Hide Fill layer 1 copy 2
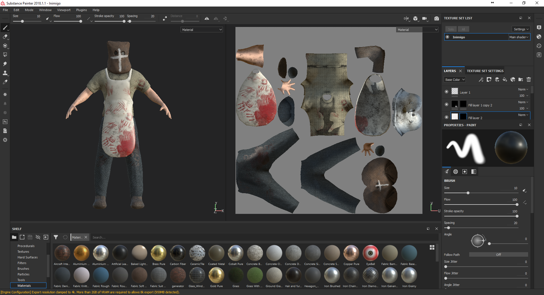The height and width of the screenshot is (295, 544). pos(447,104)
